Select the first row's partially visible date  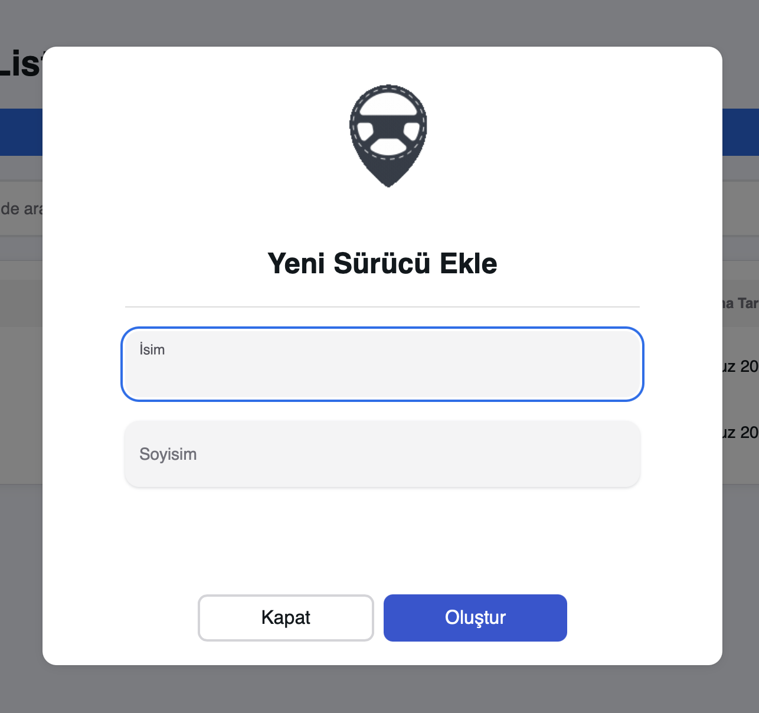pyautogui.click(x=741, y=367)
